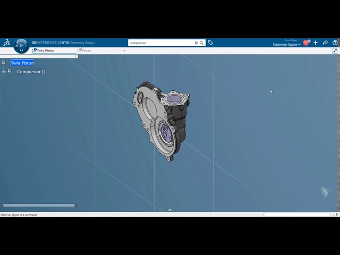Viewport: 340px width, 255px height.
Task: Open the Share arrow icon
Action: pos(325,42)
